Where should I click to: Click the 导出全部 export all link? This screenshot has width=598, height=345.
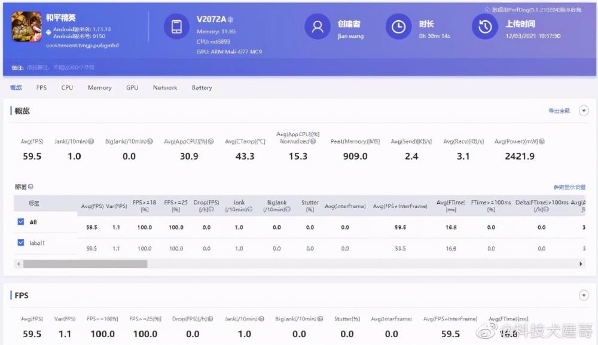[x=559, y=111]
